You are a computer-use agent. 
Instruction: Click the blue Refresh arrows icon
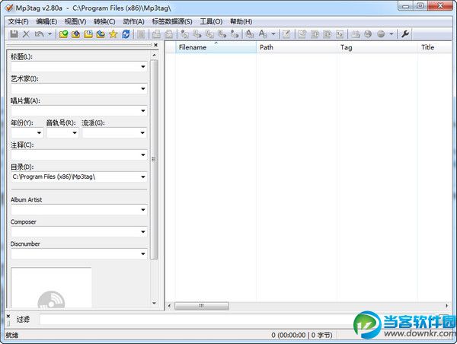tap(126, 34)
